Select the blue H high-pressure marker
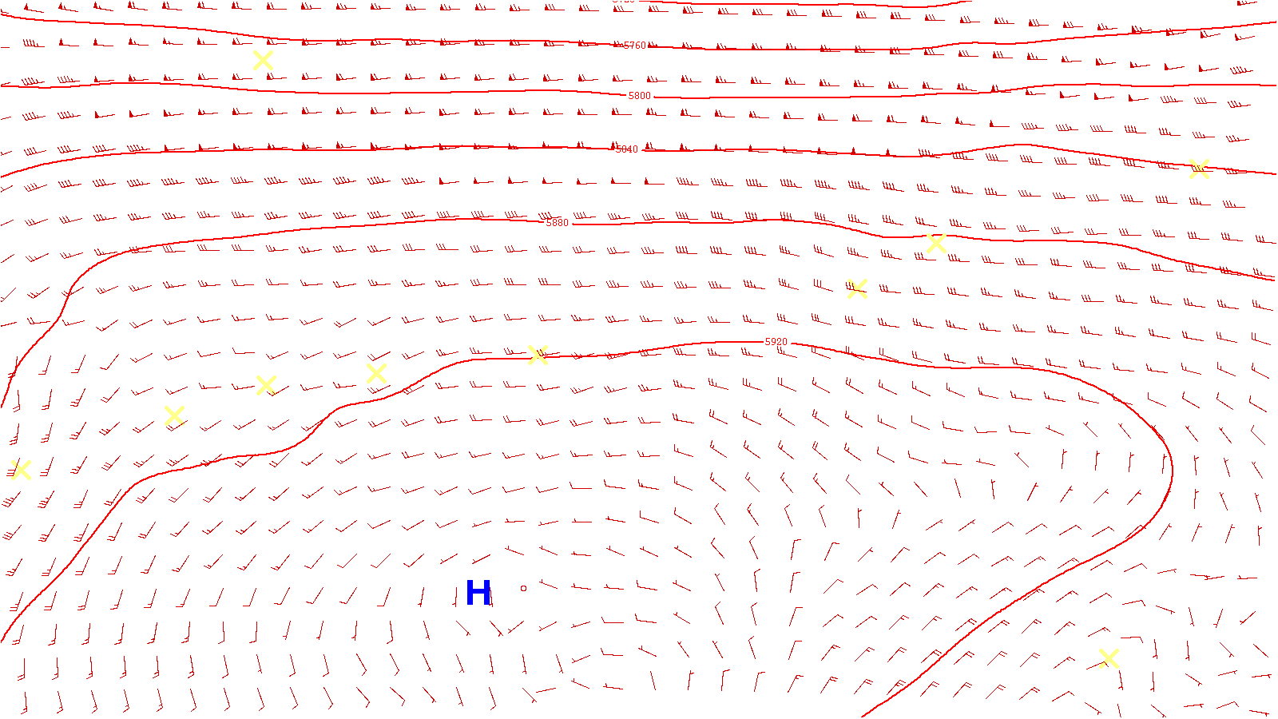 click(478, 593)
